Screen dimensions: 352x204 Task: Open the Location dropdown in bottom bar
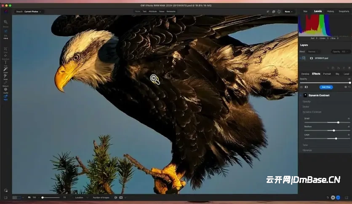[x=81, y=198]
